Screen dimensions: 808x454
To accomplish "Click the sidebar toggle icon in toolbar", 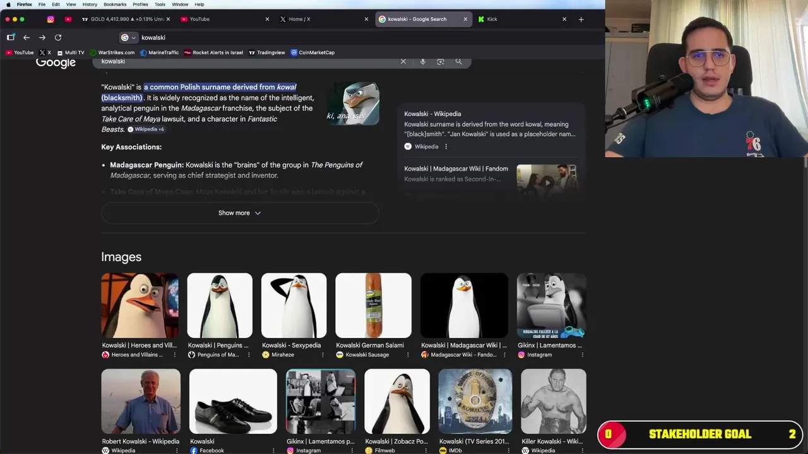I will coord(11,37).
